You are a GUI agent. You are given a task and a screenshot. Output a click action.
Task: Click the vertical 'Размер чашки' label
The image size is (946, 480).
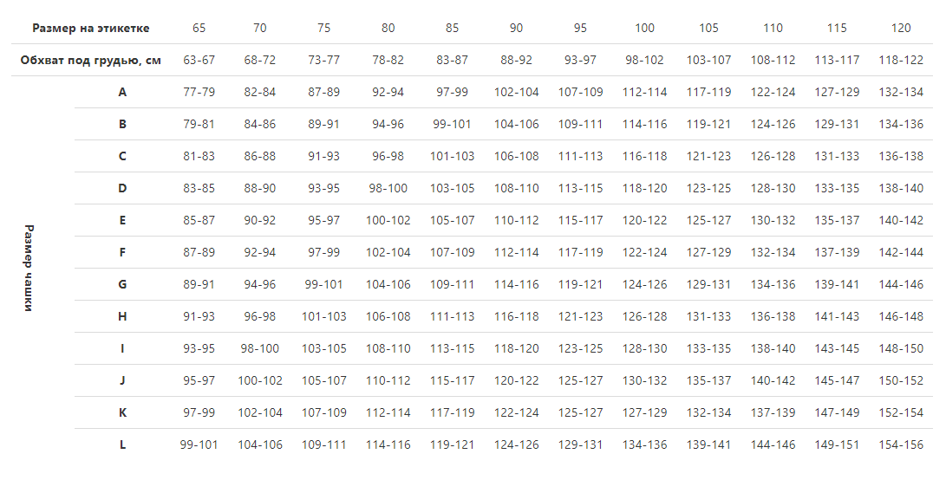pyautogui.click(x=29, y=268)
